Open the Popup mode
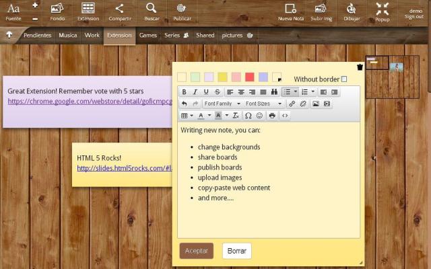This screenshot has width=431, height=269. point(383,13)
